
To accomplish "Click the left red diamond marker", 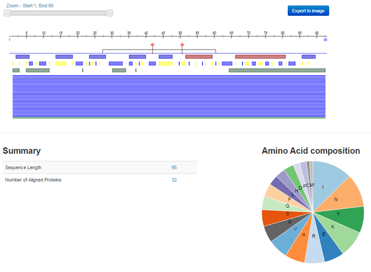I will pyautogui.click(x=153, y=46).
